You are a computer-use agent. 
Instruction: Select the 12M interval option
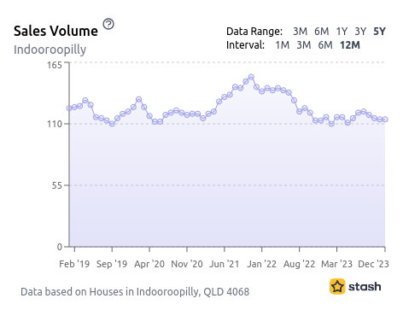click(x=350, y=45)
